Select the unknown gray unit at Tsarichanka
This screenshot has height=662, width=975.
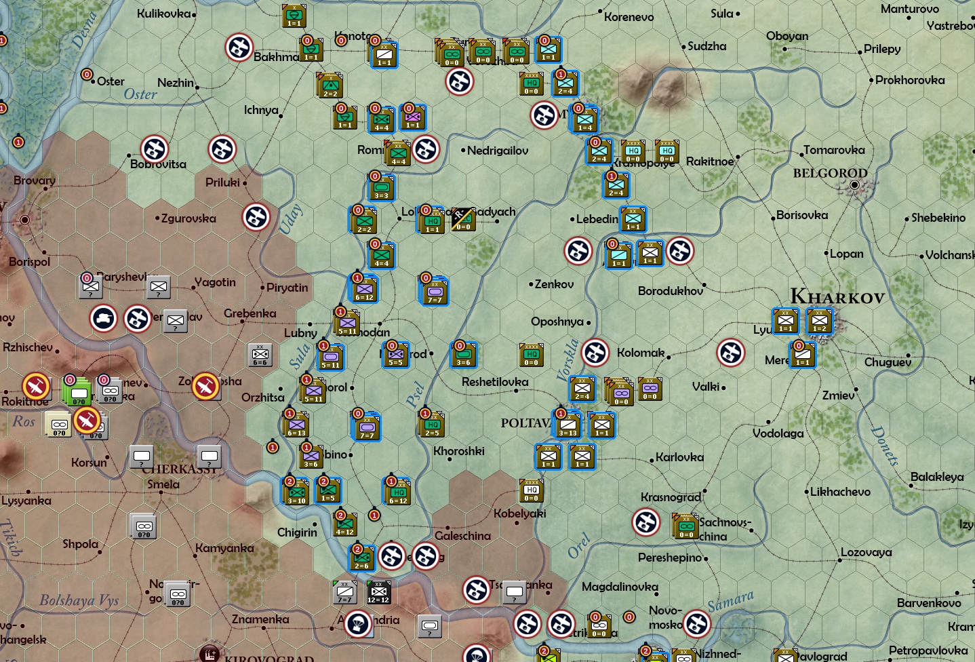(x=515, y=592)
